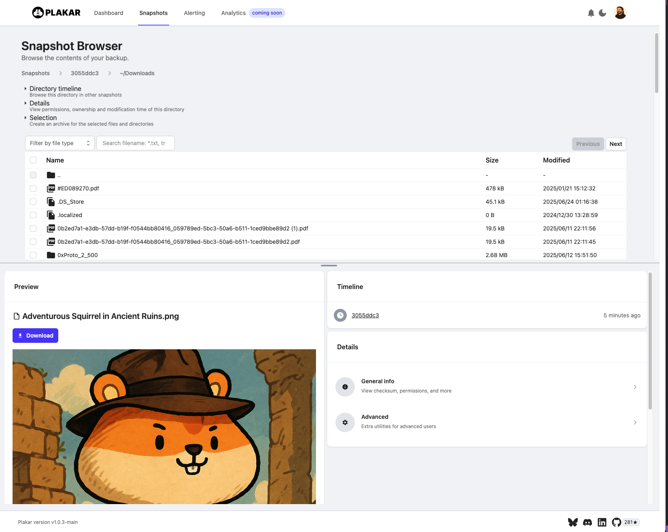Click the 0xProto_2_500 folder icon
Screen dimensions: 668x532
(51, 255)
